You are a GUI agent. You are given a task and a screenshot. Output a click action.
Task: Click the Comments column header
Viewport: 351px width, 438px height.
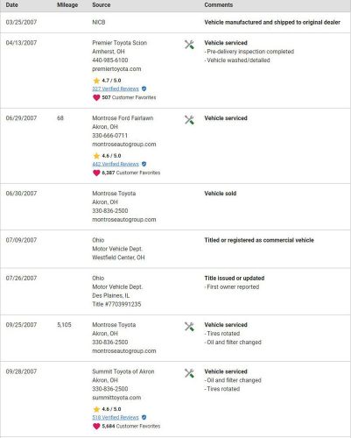[219, 5]
